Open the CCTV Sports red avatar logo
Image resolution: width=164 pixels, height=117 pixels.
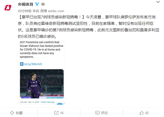click(8, 8)
